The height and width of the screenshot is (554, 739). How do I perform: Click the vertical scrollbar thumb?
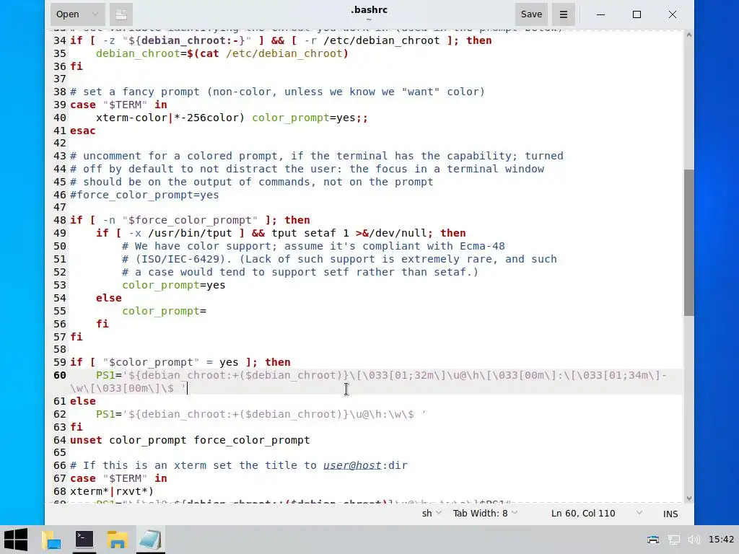(x=688, y=242)
